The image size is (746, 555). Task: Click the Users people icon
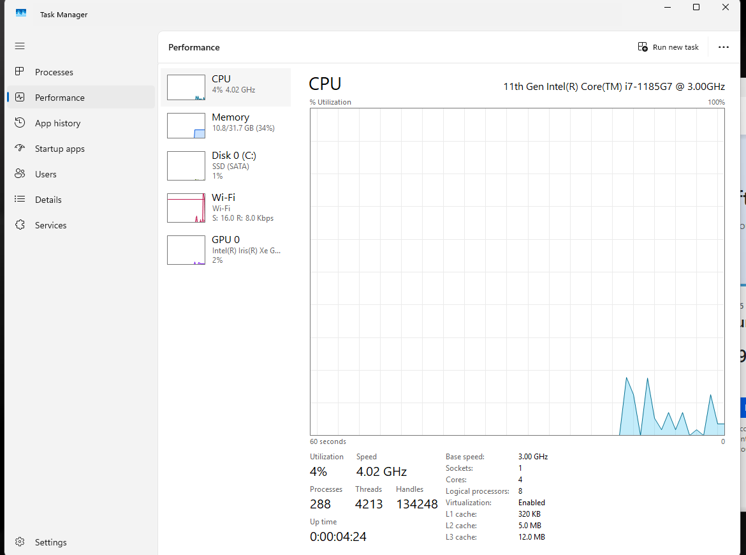click(x=20, y=174)
